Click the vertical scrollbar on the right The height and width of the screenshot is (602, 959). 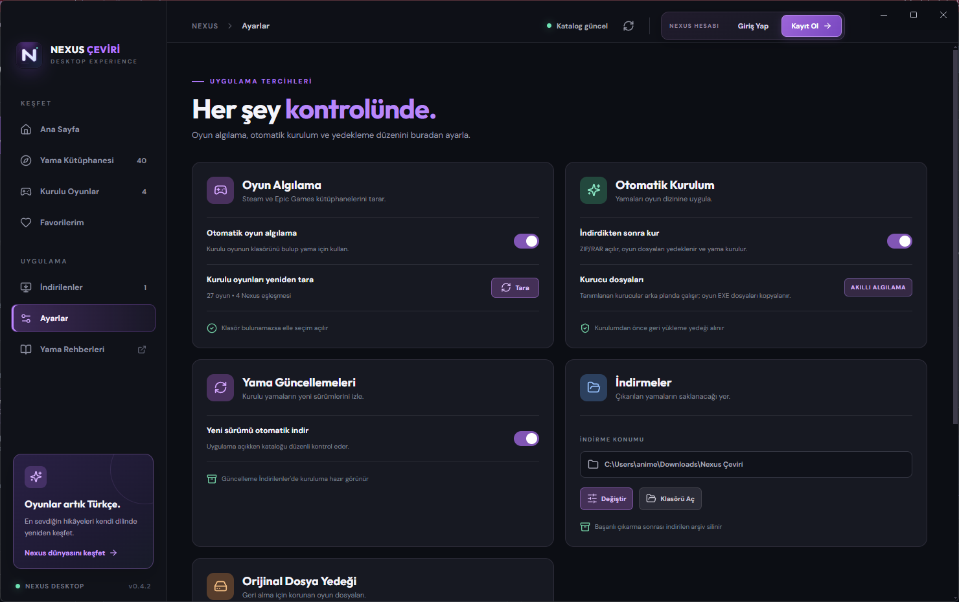click(955, 236)
